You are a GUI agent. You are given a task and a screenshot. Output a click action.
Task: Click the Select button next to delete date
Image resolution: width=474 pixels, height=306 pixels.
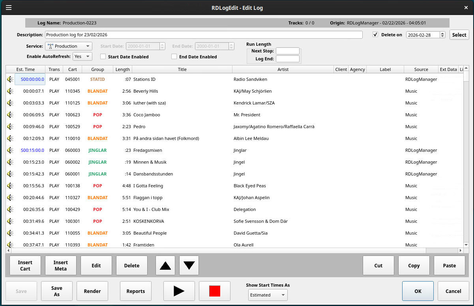pyautogui.click(x=459, y=35)
